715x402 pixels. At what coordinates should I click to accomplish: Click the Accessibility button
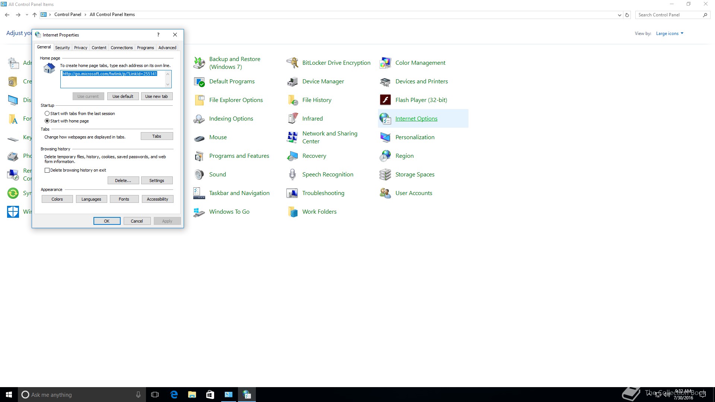[158, 199]
